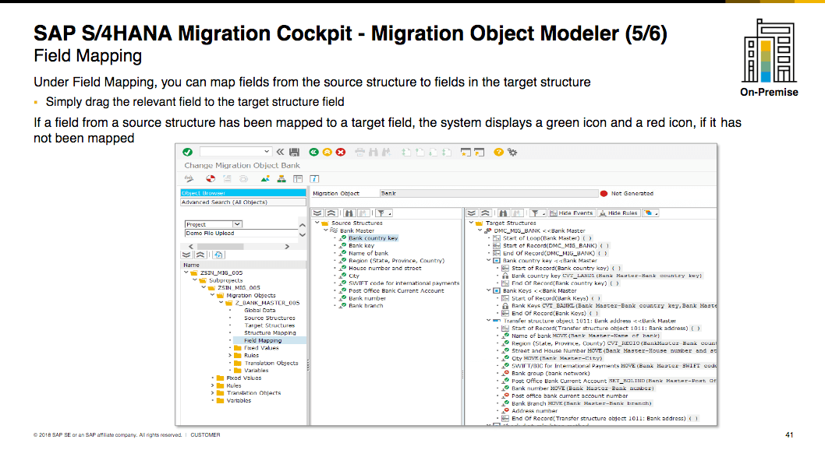Click horizontal scrollbar right arrow in browser
This screenshot has height=450, width=825.
(x=287, y=246)
